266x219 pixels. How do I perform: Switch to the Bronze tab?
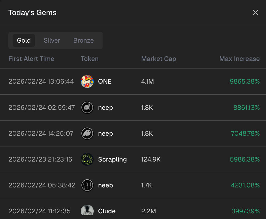click(83, 40)
